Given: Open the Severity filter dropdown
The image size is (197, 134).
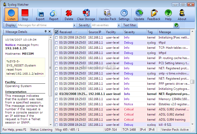Looking at the screenshot, I should [119, 25].
